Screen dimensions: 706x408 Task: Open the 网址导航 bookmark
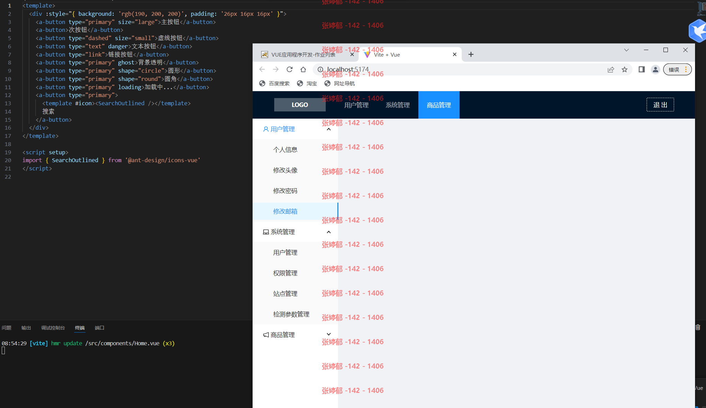click(x=339, y=84)
